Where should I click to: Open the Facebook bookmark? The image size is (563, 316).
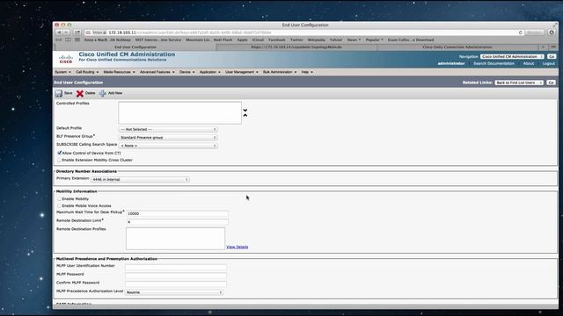[277, 39]
